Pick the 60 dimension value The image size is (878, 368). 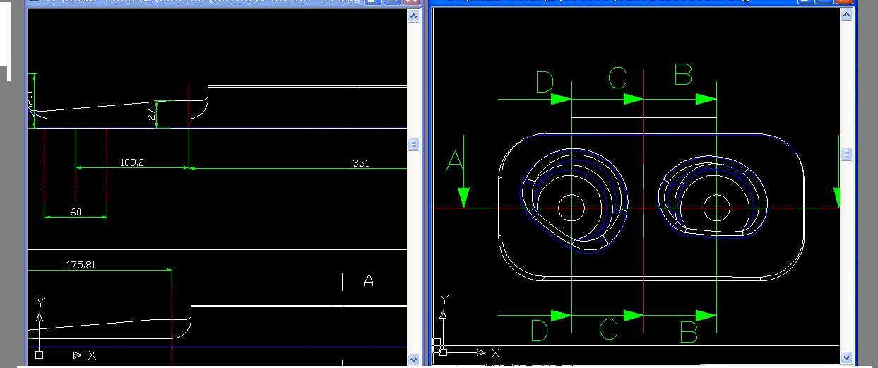coord(76,212)
